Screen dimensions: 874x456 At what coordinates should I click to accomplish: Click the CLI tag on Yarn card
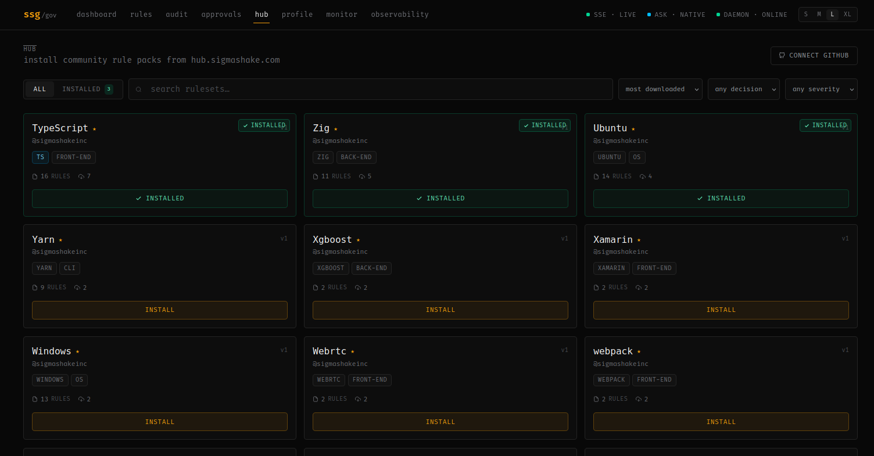click(70, 268)
